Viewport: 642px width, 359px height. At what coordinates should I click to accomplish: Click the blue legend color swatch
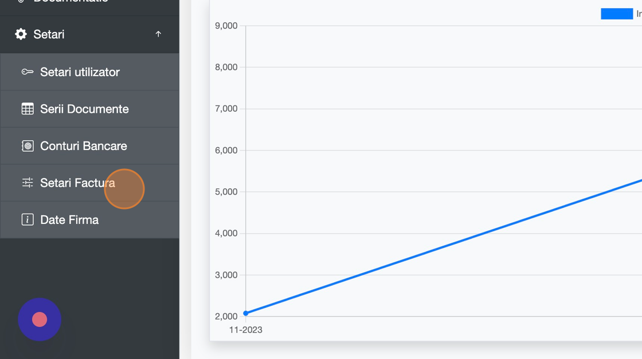pyautogui.click(x=616, y=14)
